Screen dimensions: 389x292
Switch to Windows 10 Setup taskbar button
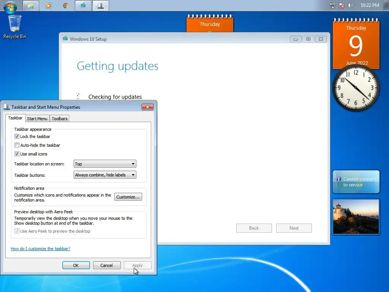83,6
